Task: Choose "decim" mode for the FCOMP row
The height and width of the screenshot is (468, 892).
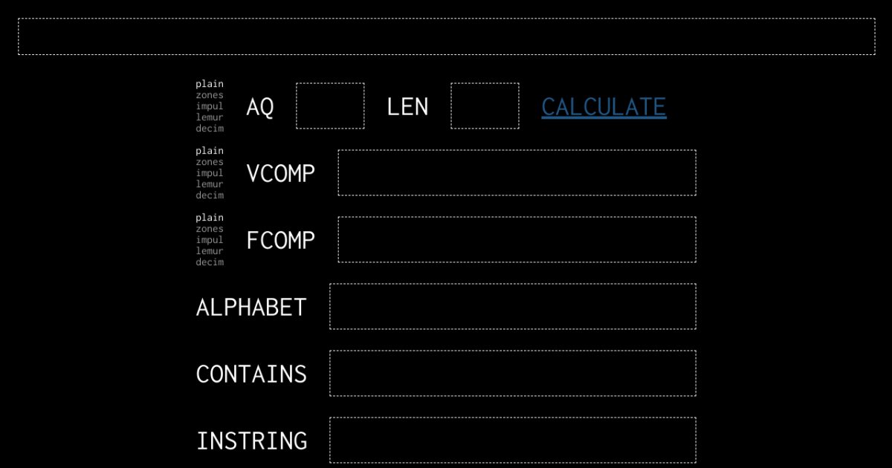Action: pyautogui.click(x=209, y=262)
